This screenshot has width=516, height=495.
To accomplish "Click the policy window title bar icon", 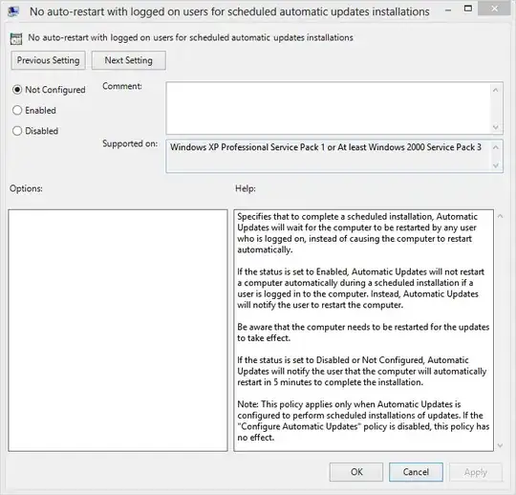I will click(13, 11).
